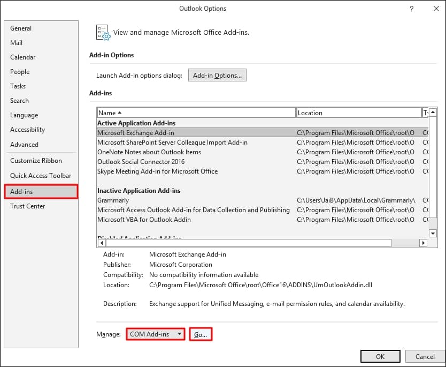This screenshot has width=446, height=367.
Task: Click the horizontal scroll right arrow
Action: [423, 243]
